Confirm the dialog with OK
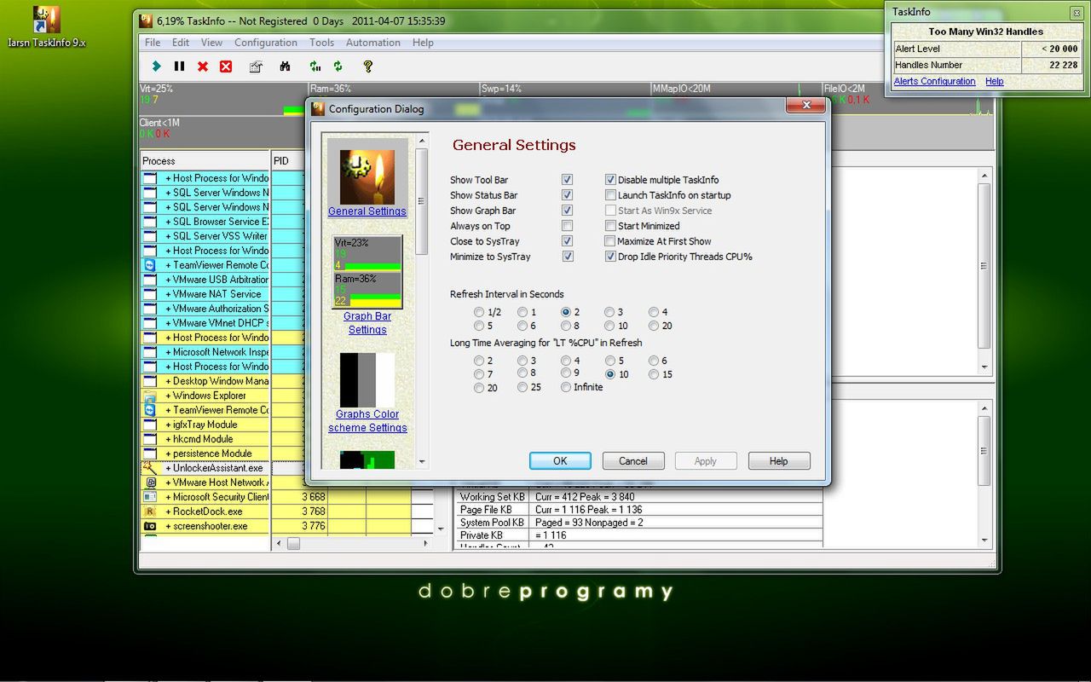Image resolution: width=1091 pixels, height=682 pixels. (560, 461)
